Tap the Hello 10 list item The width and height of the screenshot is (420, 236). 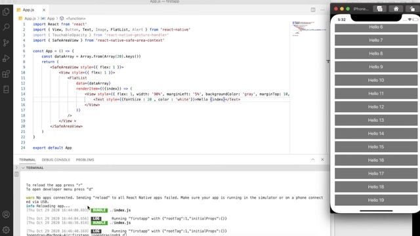(376, 80)
